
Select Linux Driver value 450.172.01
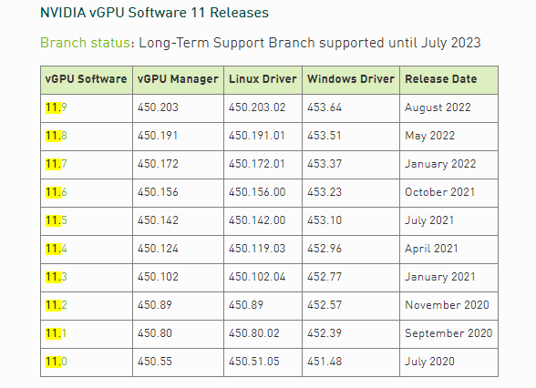coord(257,164)
